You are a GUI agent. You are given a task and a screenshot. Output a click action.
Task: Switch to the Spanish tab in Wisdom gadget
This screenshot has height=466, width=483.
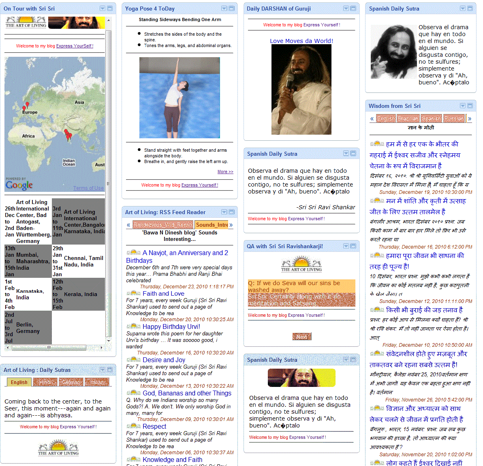[431, 118]
